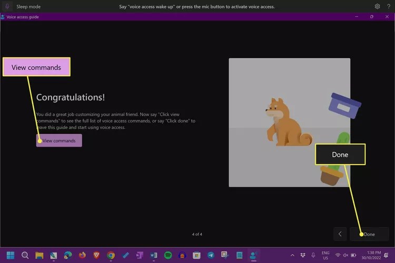Open Google Chrome from taskbar
395x263 pixels.
(111, 255)
